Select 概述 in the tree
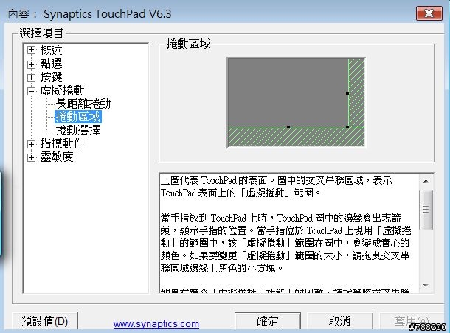Viewport: 450px width, 333px height. click(x=51, y=50)
